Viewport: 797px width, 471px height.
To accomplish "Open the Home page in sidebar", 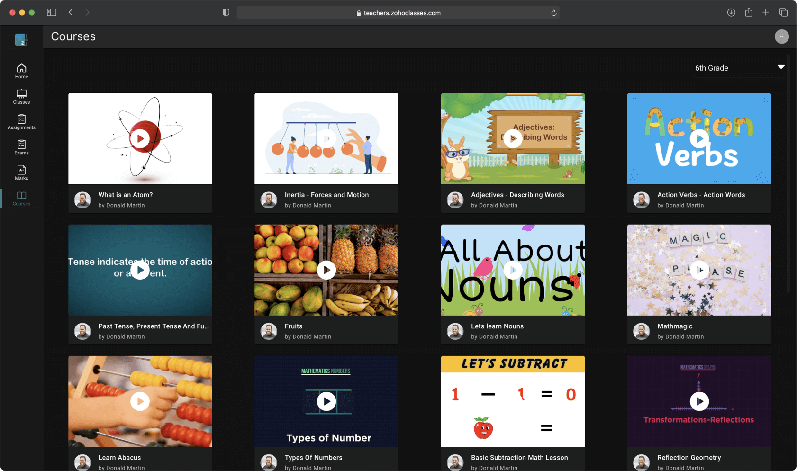I will click(21, 71).
